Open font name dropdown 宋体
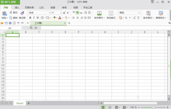 coord(50,13)
